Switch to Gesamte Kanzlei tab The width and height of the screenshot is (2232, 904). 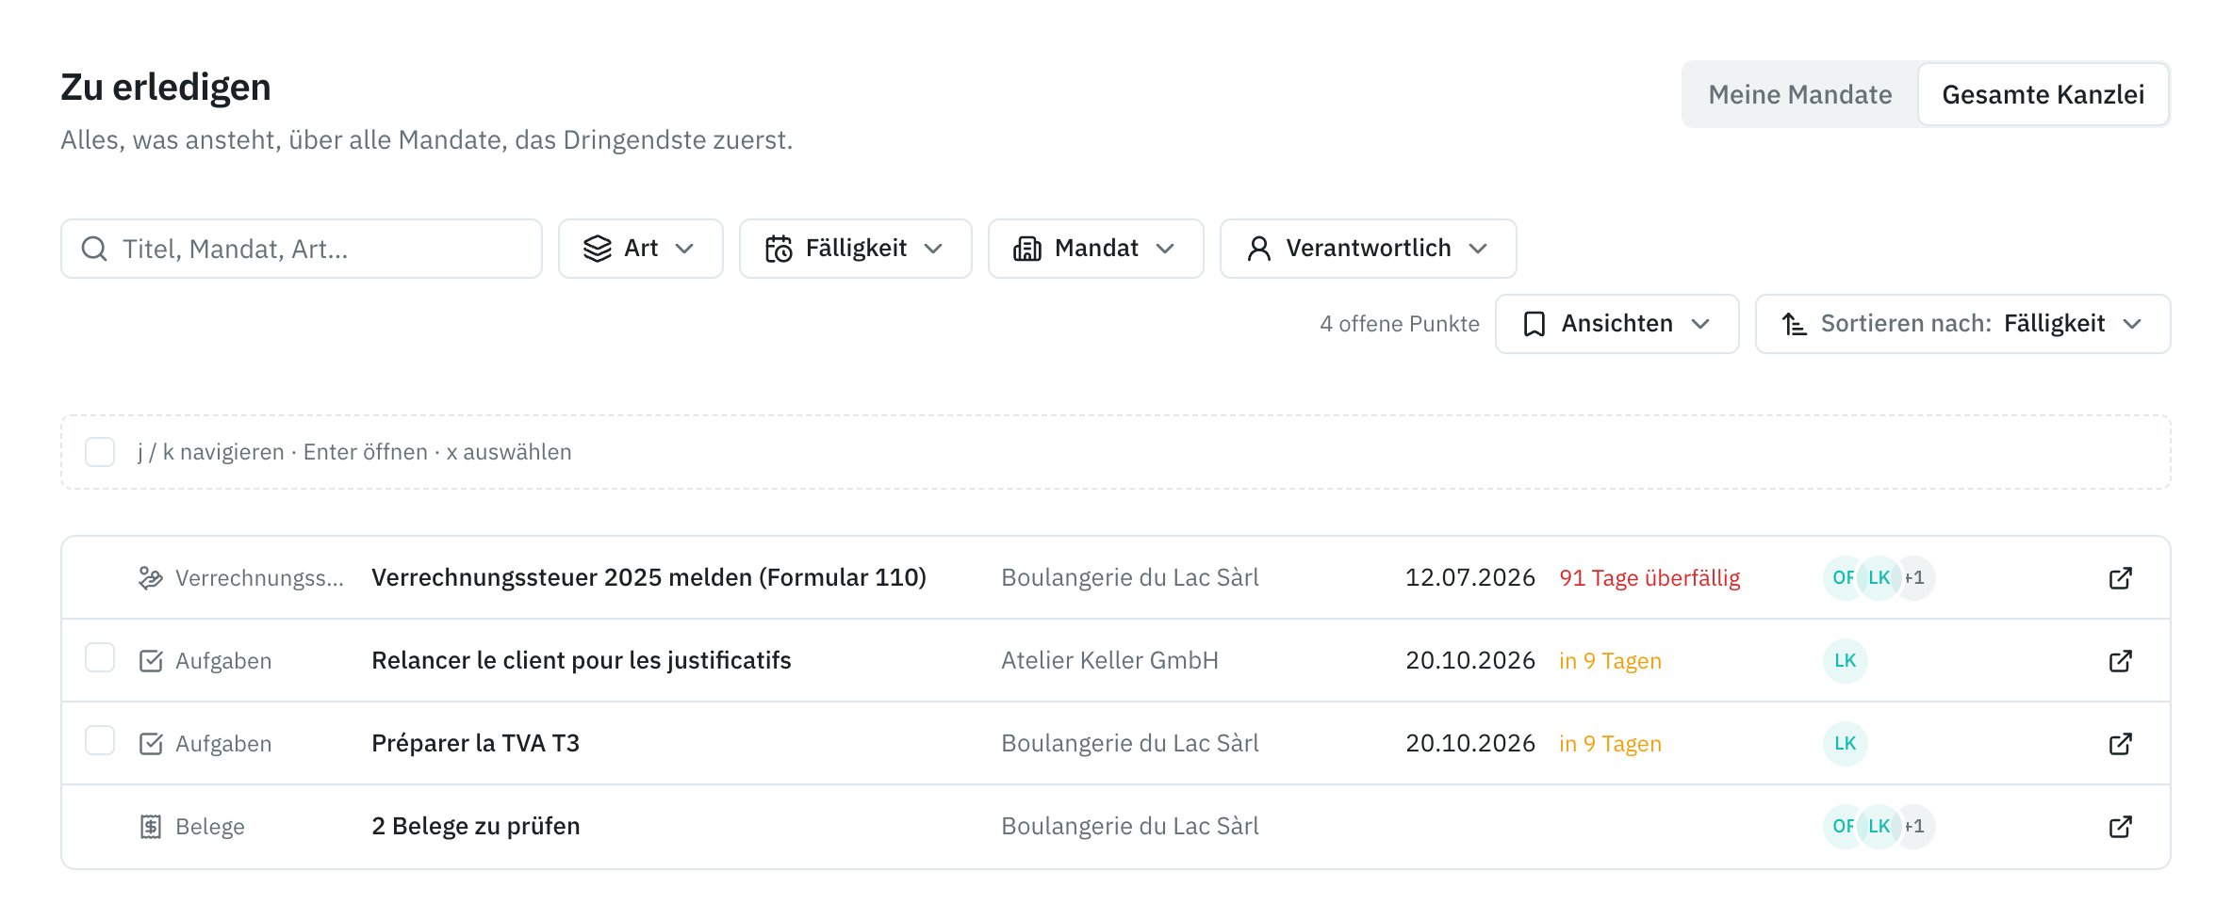(x=2043, y=94)
